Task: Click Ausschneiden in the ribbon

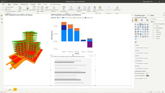Action: [x=9, y=7]
